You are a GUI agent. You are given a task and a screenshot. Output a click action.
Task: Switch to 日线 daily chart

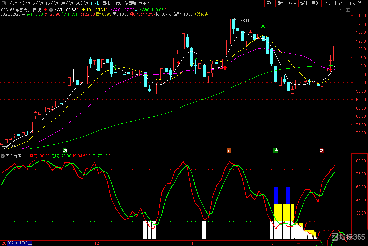pyautogui.click(x=95, y=3)
